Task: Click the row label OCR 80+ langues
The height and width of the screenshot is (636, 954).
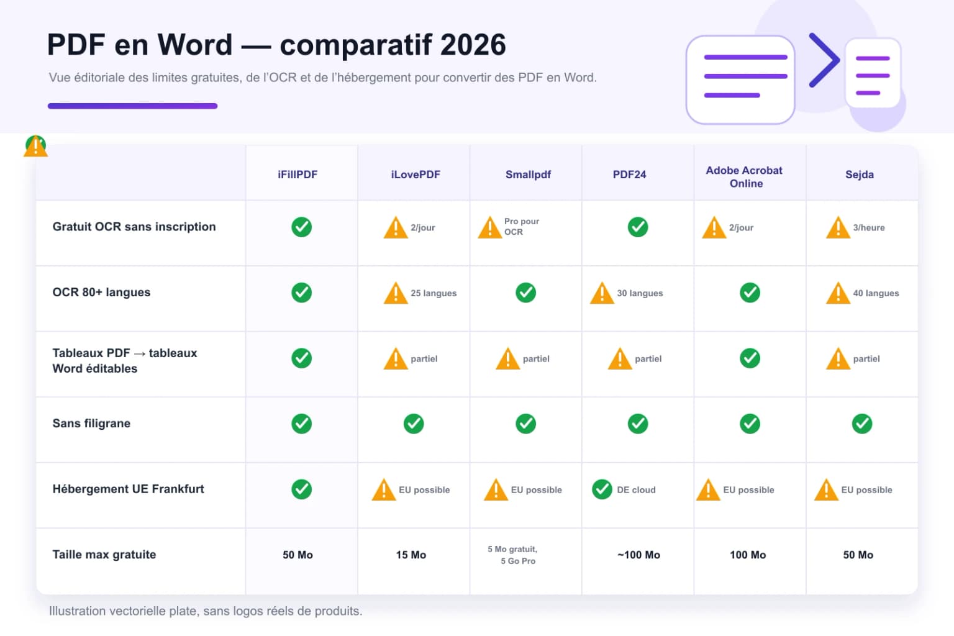Action: coord(101,292)
